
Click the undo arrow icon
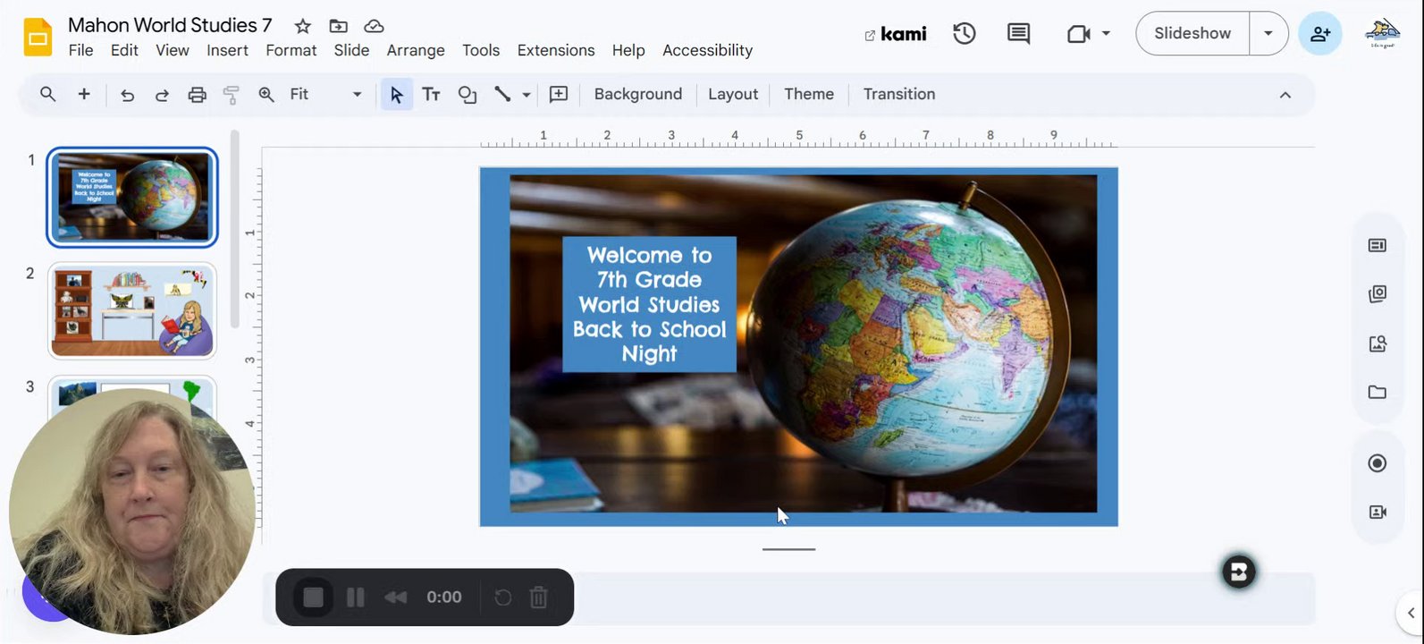point(127,95)
